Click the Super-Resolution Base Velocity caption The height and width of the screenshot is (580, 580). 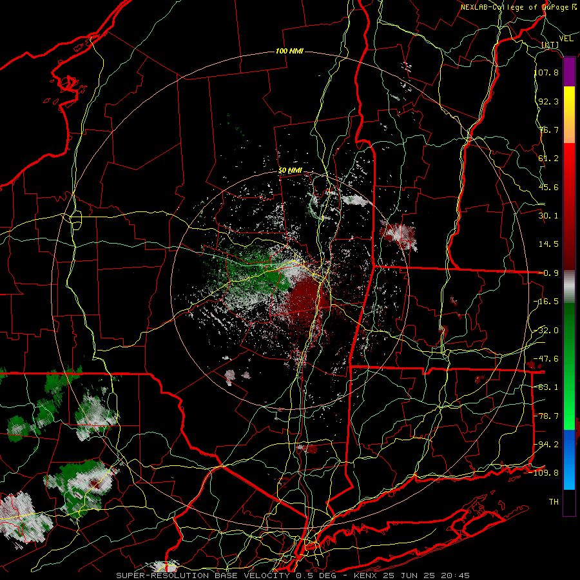[293, 575]
